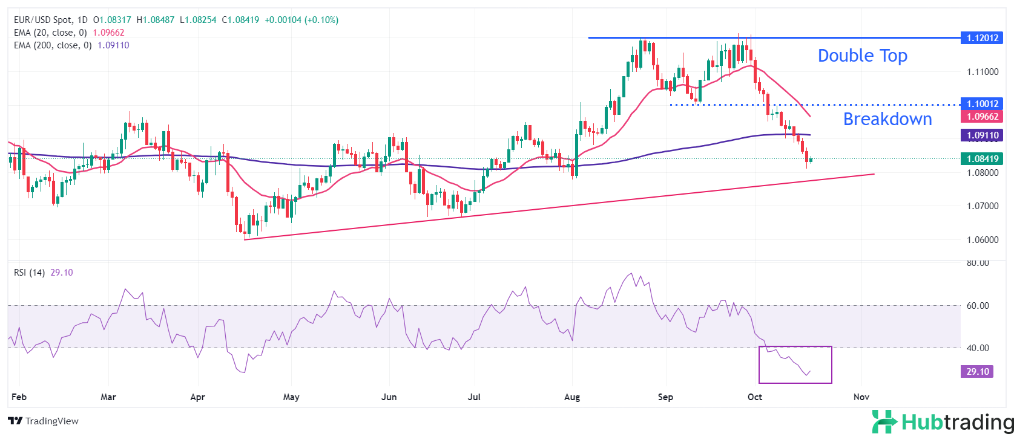Click the 1.10012 blue price label

coord(981,104)
